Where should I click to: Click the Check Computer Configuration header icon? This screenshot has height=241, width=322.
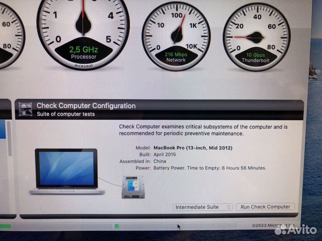coord(25,109)
